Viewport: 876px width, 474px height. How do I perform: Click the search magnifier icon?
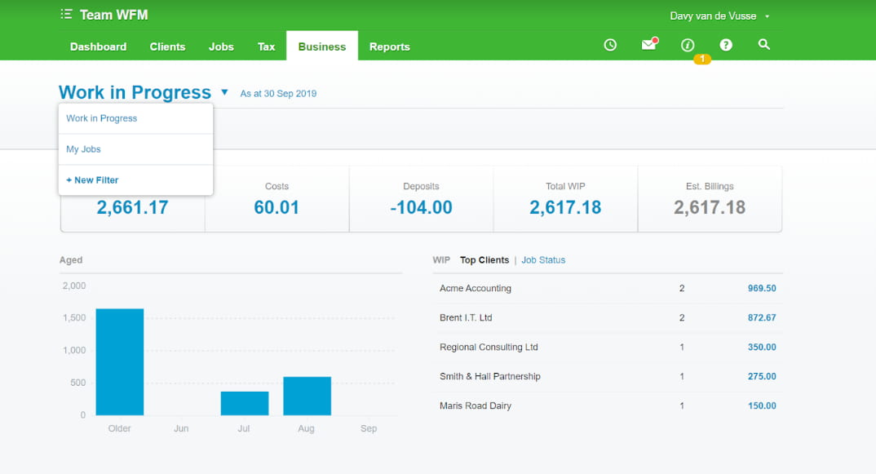pyautogui.click(x=764, y=46)
